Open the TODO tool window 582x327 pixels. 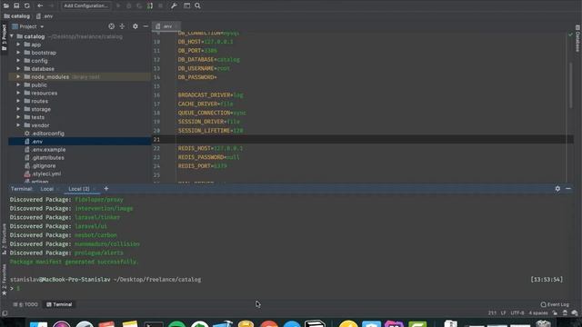point(25,304)
